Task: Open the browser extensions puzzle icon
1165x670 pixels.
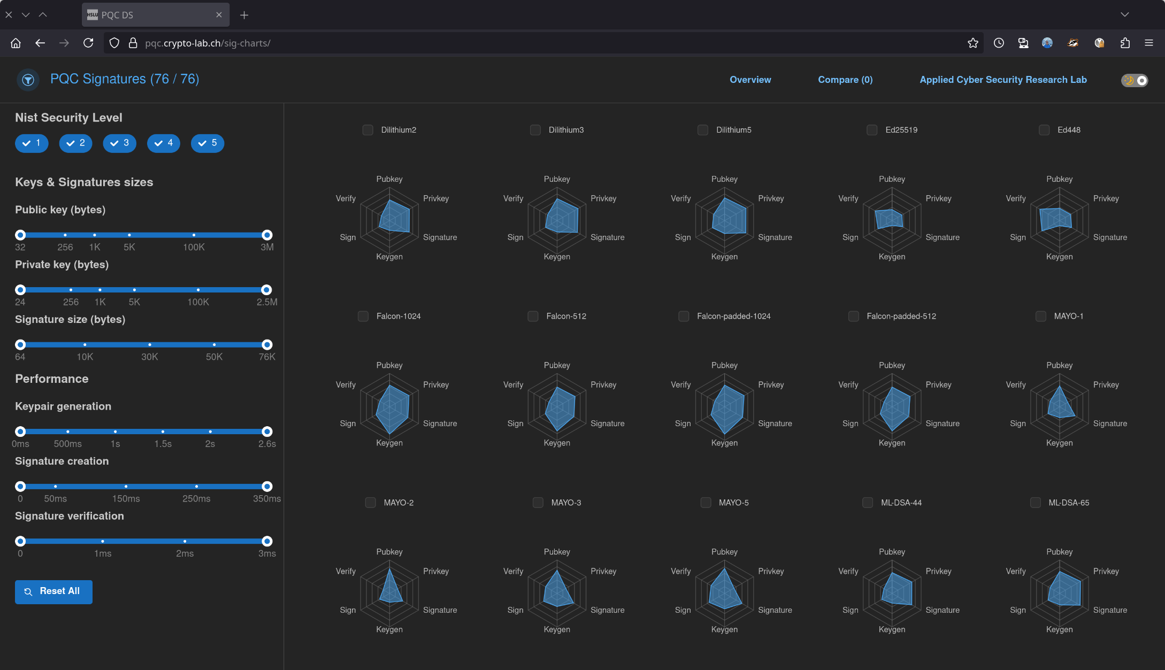Action: pos(1125,43)
